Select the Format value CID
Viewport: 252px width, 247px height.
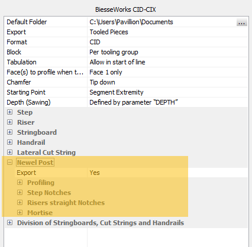[167, 42]
